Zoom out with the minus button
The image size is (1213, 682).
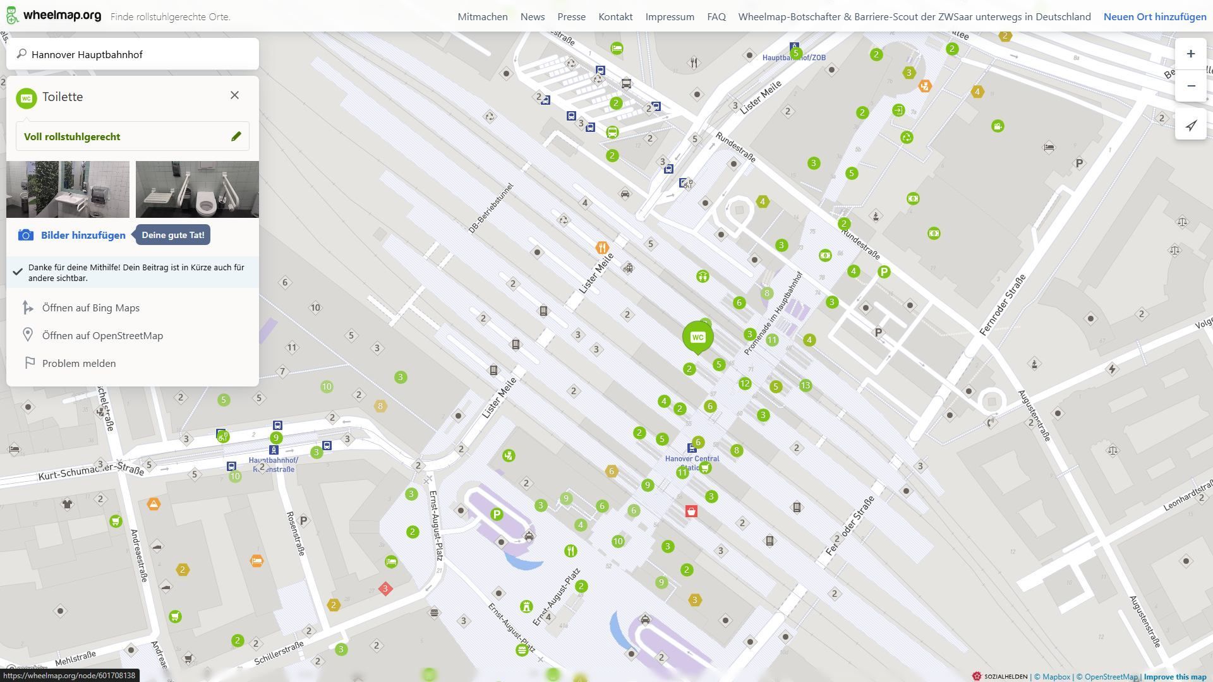point(1190,86)
